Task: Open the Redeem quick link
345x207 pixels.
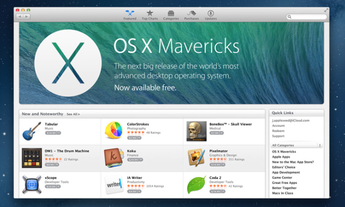Action: click(278, 131)
